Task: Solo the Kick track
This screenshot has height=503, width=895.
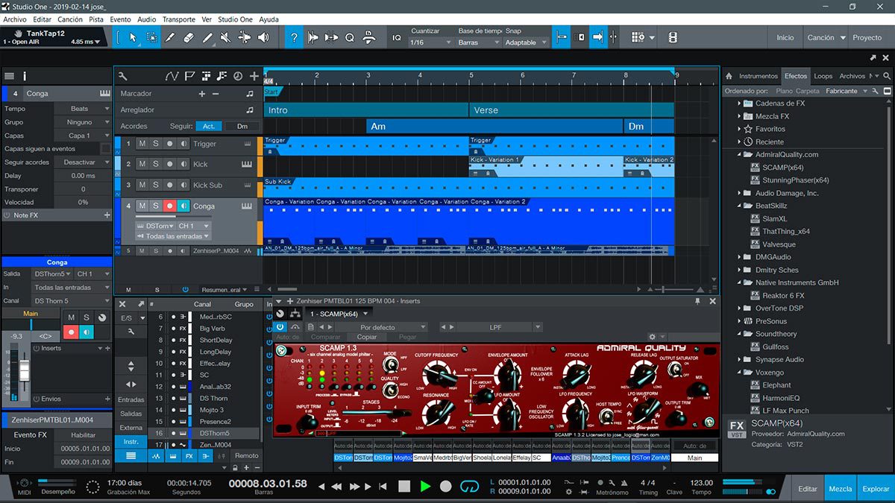Action: [156, 164]
